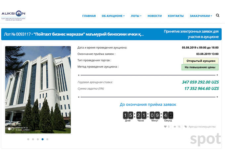This screenshot has width=225, height=150.
Task: Click the building photo thumbnail
Action: tap(38, 90)
